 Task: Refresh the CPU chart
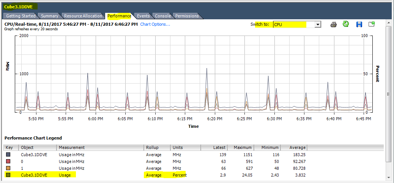[346, 25]
